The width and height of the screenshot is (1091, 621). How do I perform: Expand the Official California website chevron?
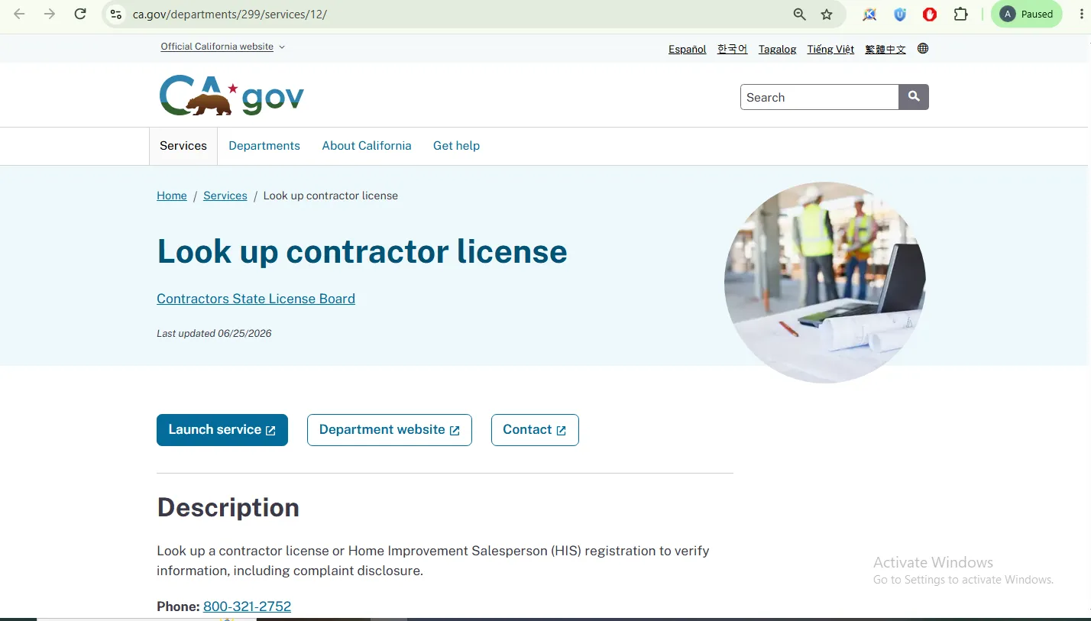[x=282, y=47]
